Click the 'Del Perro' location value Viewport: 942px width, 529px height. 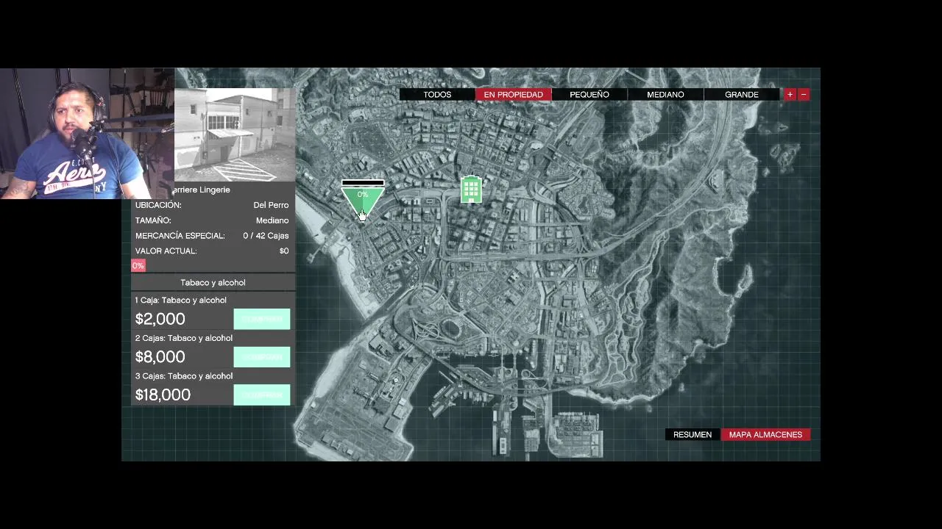pos(271,205)
